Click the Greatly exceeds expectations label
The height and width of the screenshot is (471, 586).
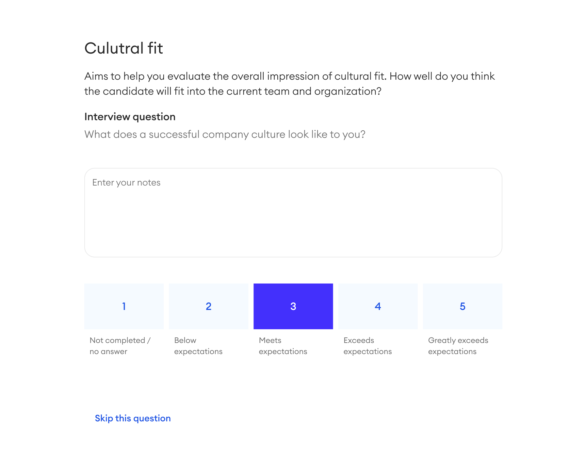[x=458, y=346]
